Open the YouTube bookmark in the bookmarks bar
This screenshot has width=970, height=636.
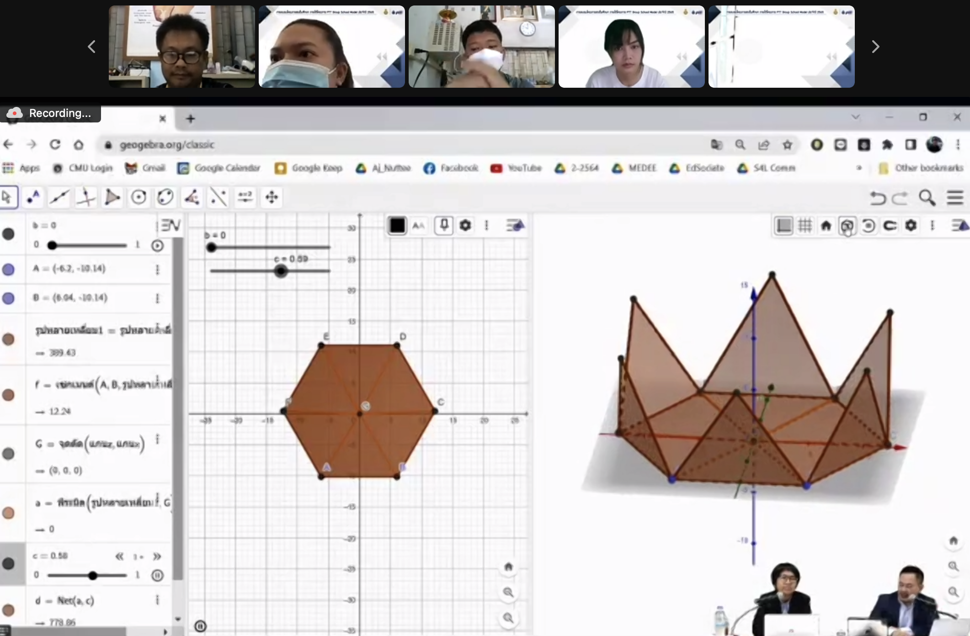516,168
